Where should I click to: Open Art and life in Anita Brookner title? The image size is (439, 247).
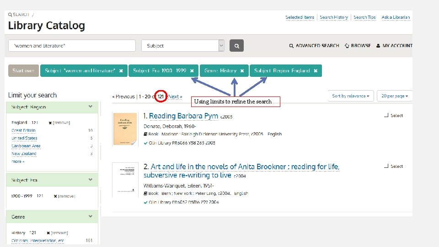tap(241, 171)
